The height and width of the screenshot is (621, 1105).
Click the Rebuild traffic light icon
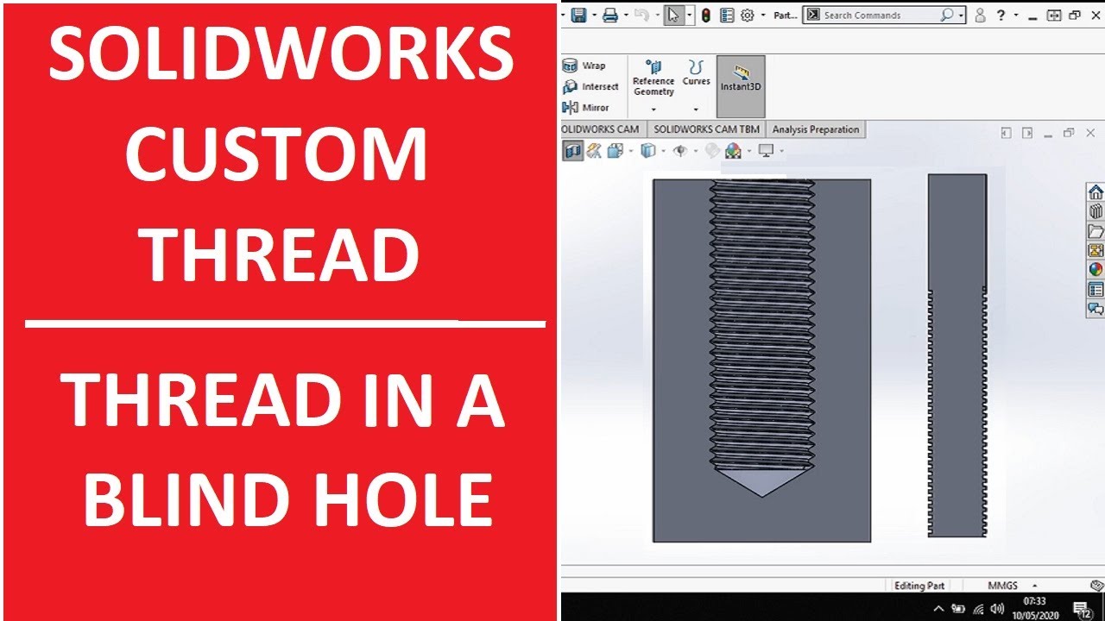pos(706,16)
